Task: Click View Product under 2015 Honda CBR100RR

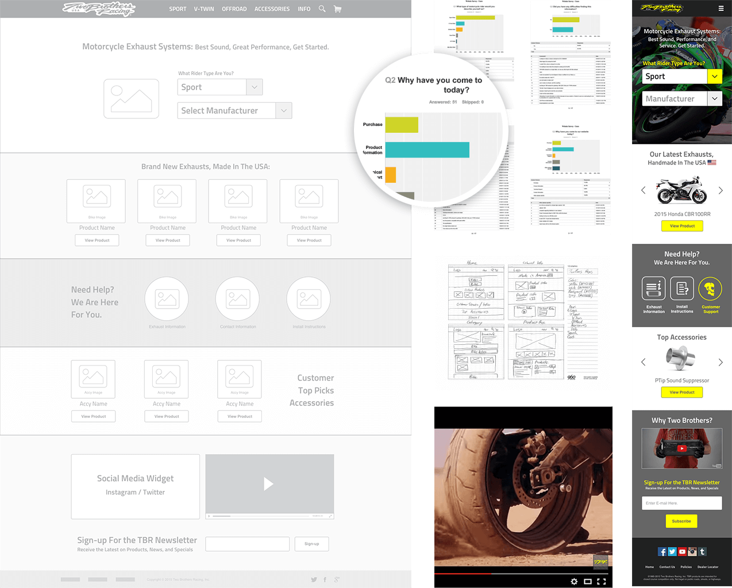Action: tap(682, 226)
